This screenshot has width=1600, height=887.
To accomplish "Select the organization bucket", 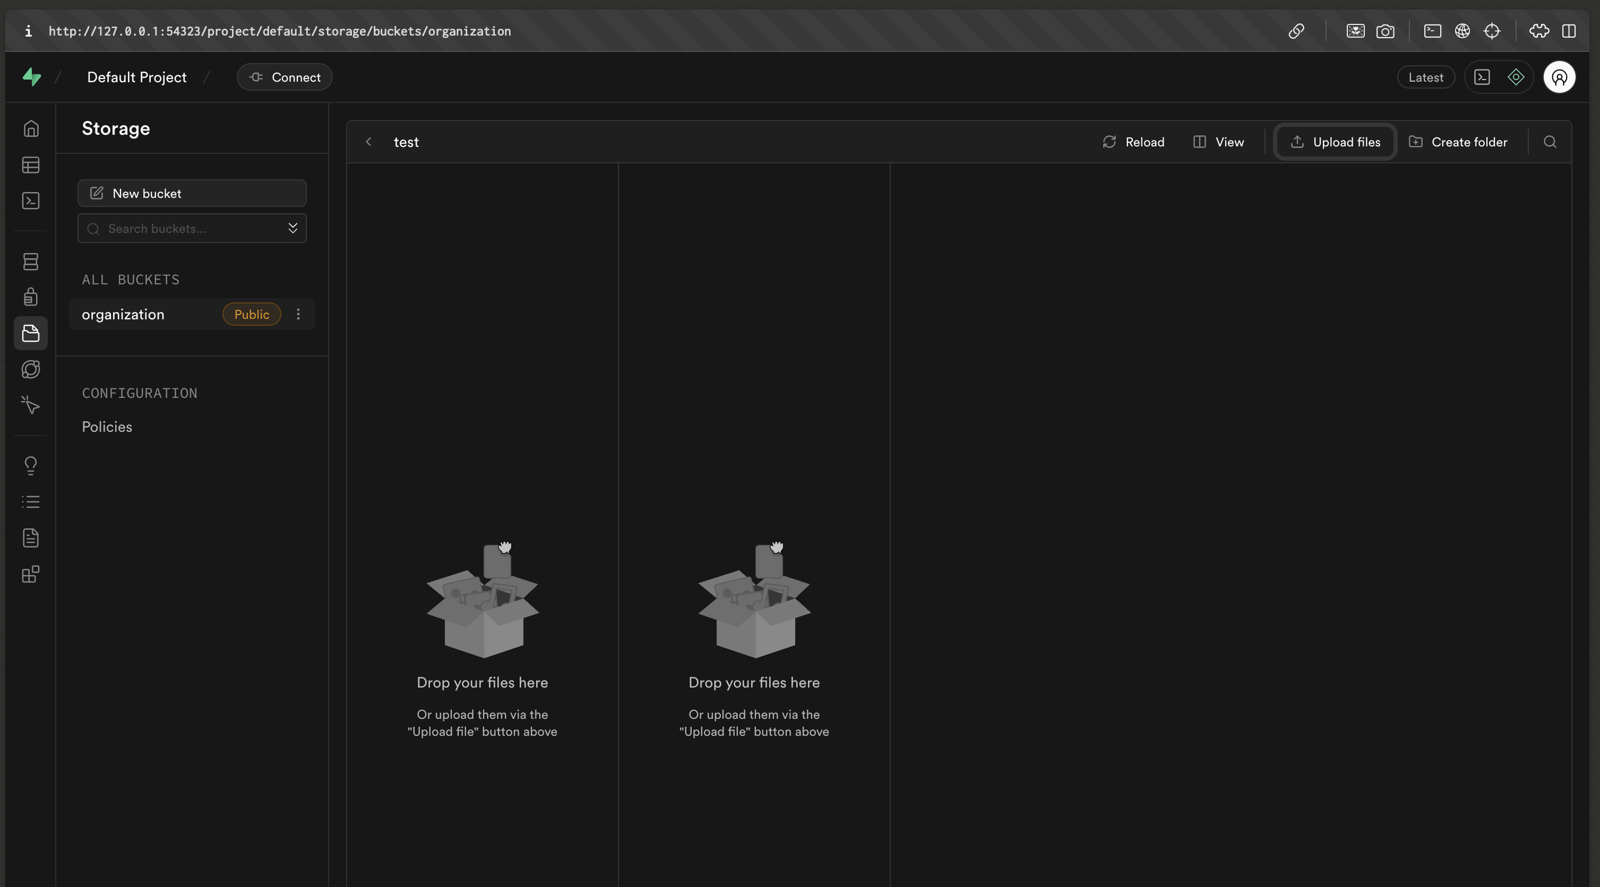I will 124,314.
